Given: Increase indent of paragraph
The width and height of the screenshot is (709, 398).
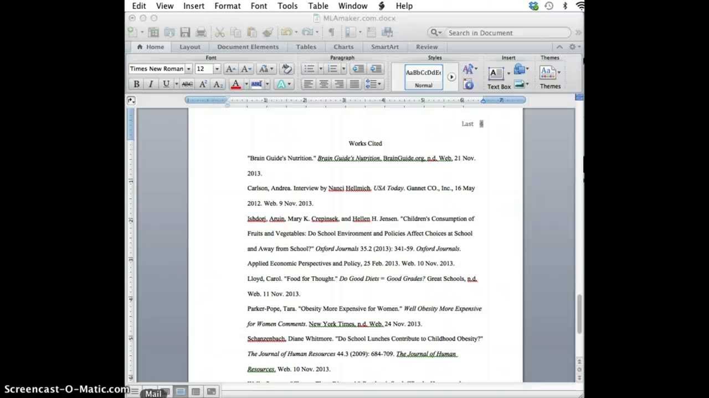Looking at the screenshot, I should point(376,69).
